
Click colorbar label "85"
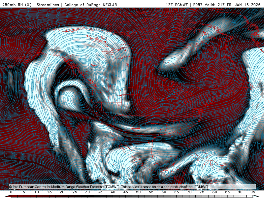pos(227,192)
